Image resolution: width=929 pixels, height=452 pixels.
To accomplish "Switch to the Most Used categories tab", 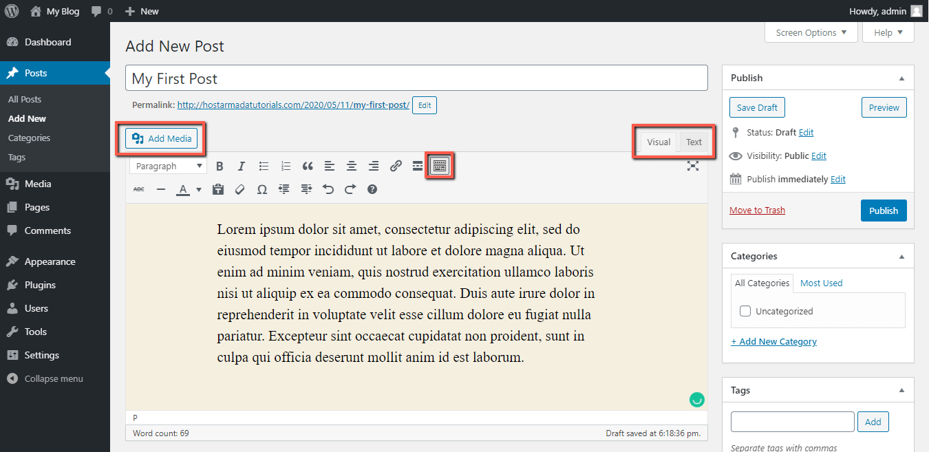I will click(x=821, y=283).
